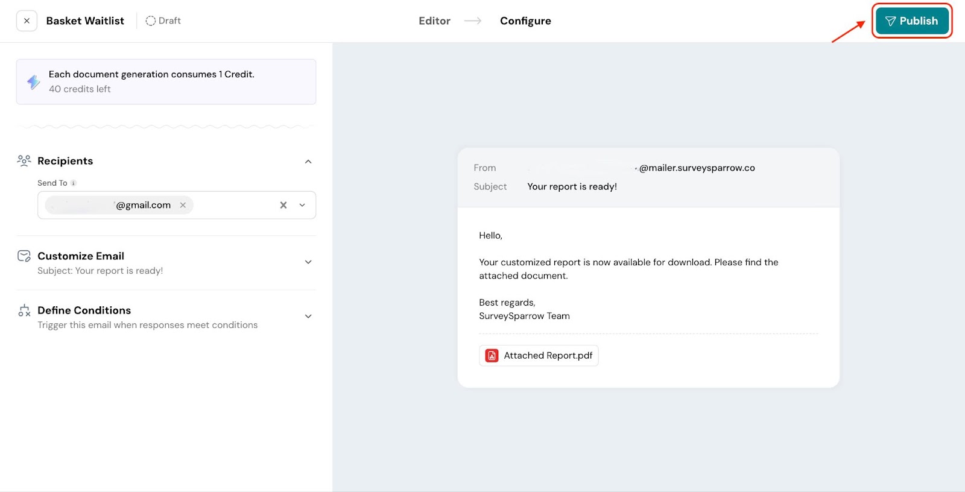Screen dimensions: 965x492
Task: Expand the Customize Email section
Action: [308, 262]
